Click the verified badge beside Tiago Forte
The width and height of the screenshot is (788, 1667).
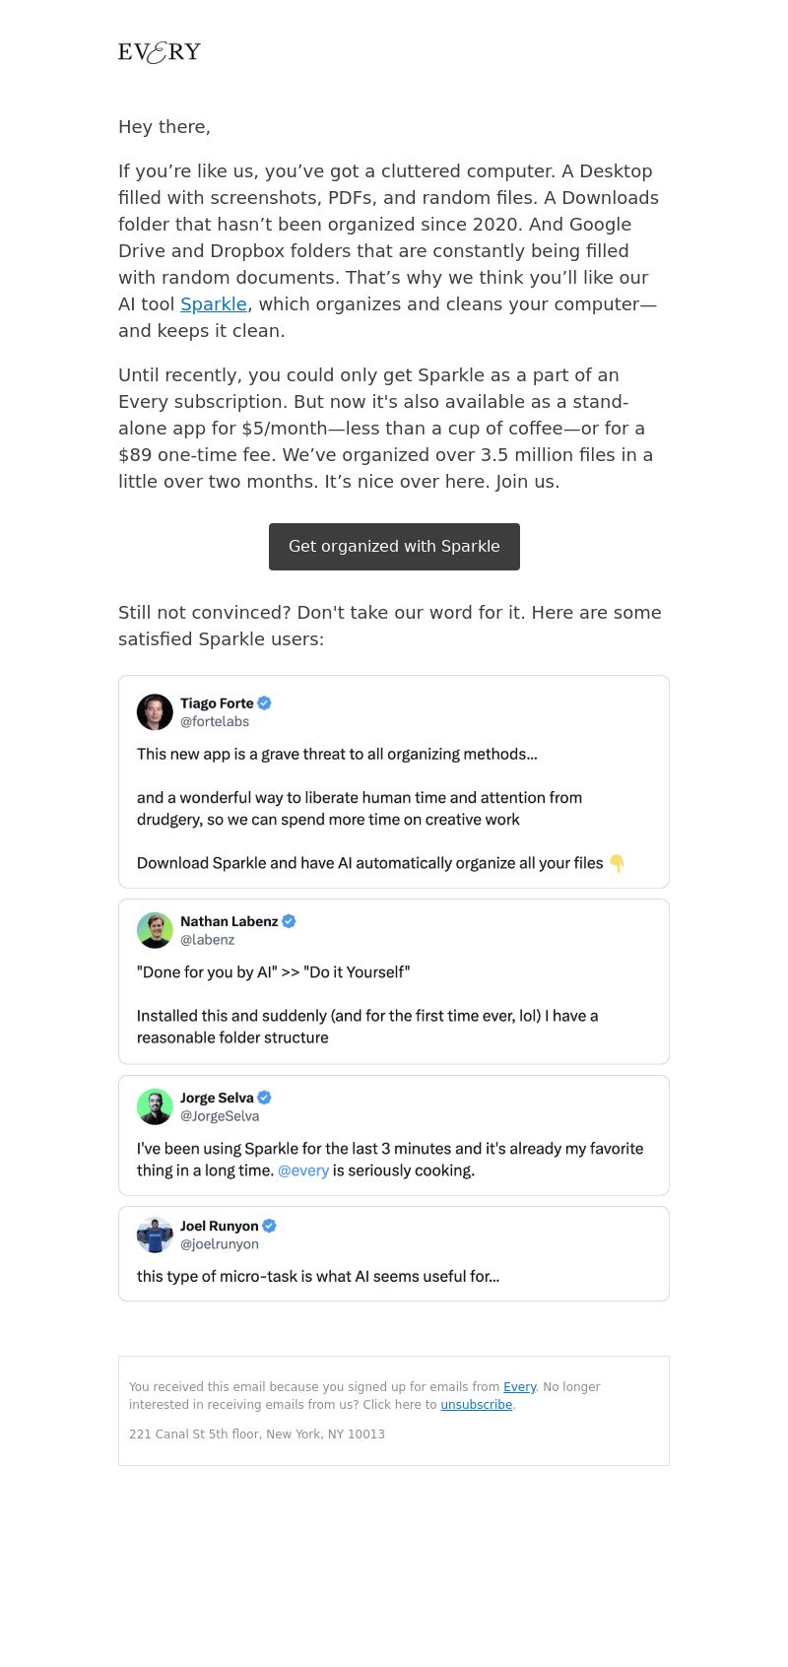[264, 703]
